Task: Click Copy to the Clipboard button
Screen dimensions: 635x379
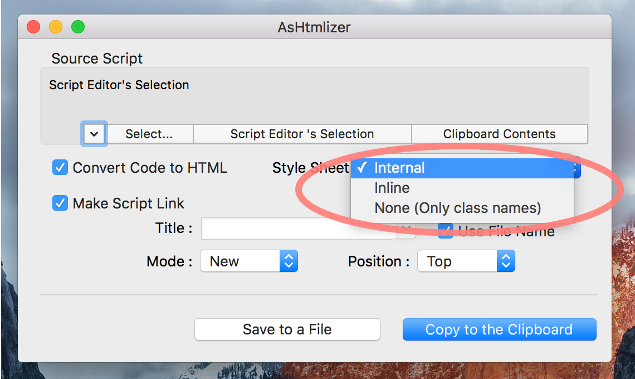Action: [x=499, y=329]
